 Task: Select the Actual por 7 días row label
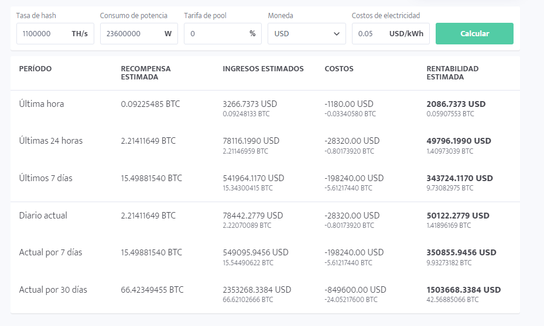coord(50,252)
